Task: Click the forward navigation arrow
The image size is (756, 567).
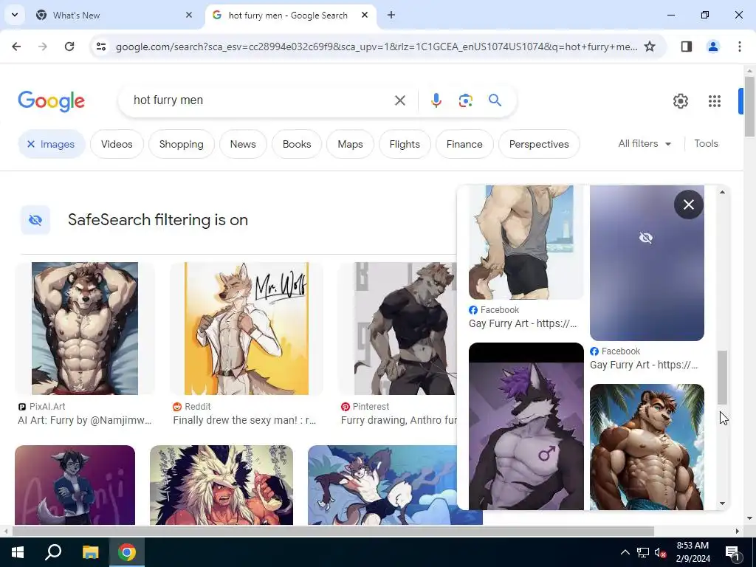Action: (x=43, y=47)
